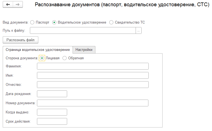Focus the Отчество text field
The height and width of the screenshot is (131, 212).
(93, 85)
